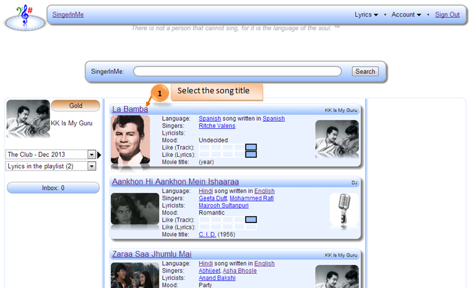Open singer Abhijeet link

[210, 271]
